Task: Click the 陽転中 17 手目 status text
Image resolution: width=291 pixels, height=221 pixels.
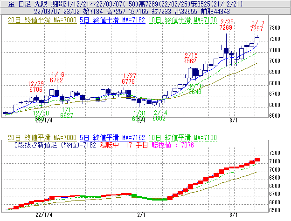Action: tap(124, 145)
